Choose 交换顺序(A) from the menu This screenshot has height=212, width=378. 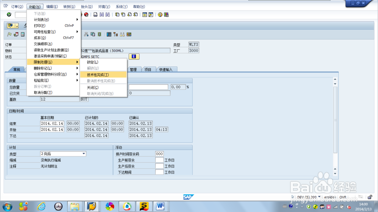click(x=54, y=44)
